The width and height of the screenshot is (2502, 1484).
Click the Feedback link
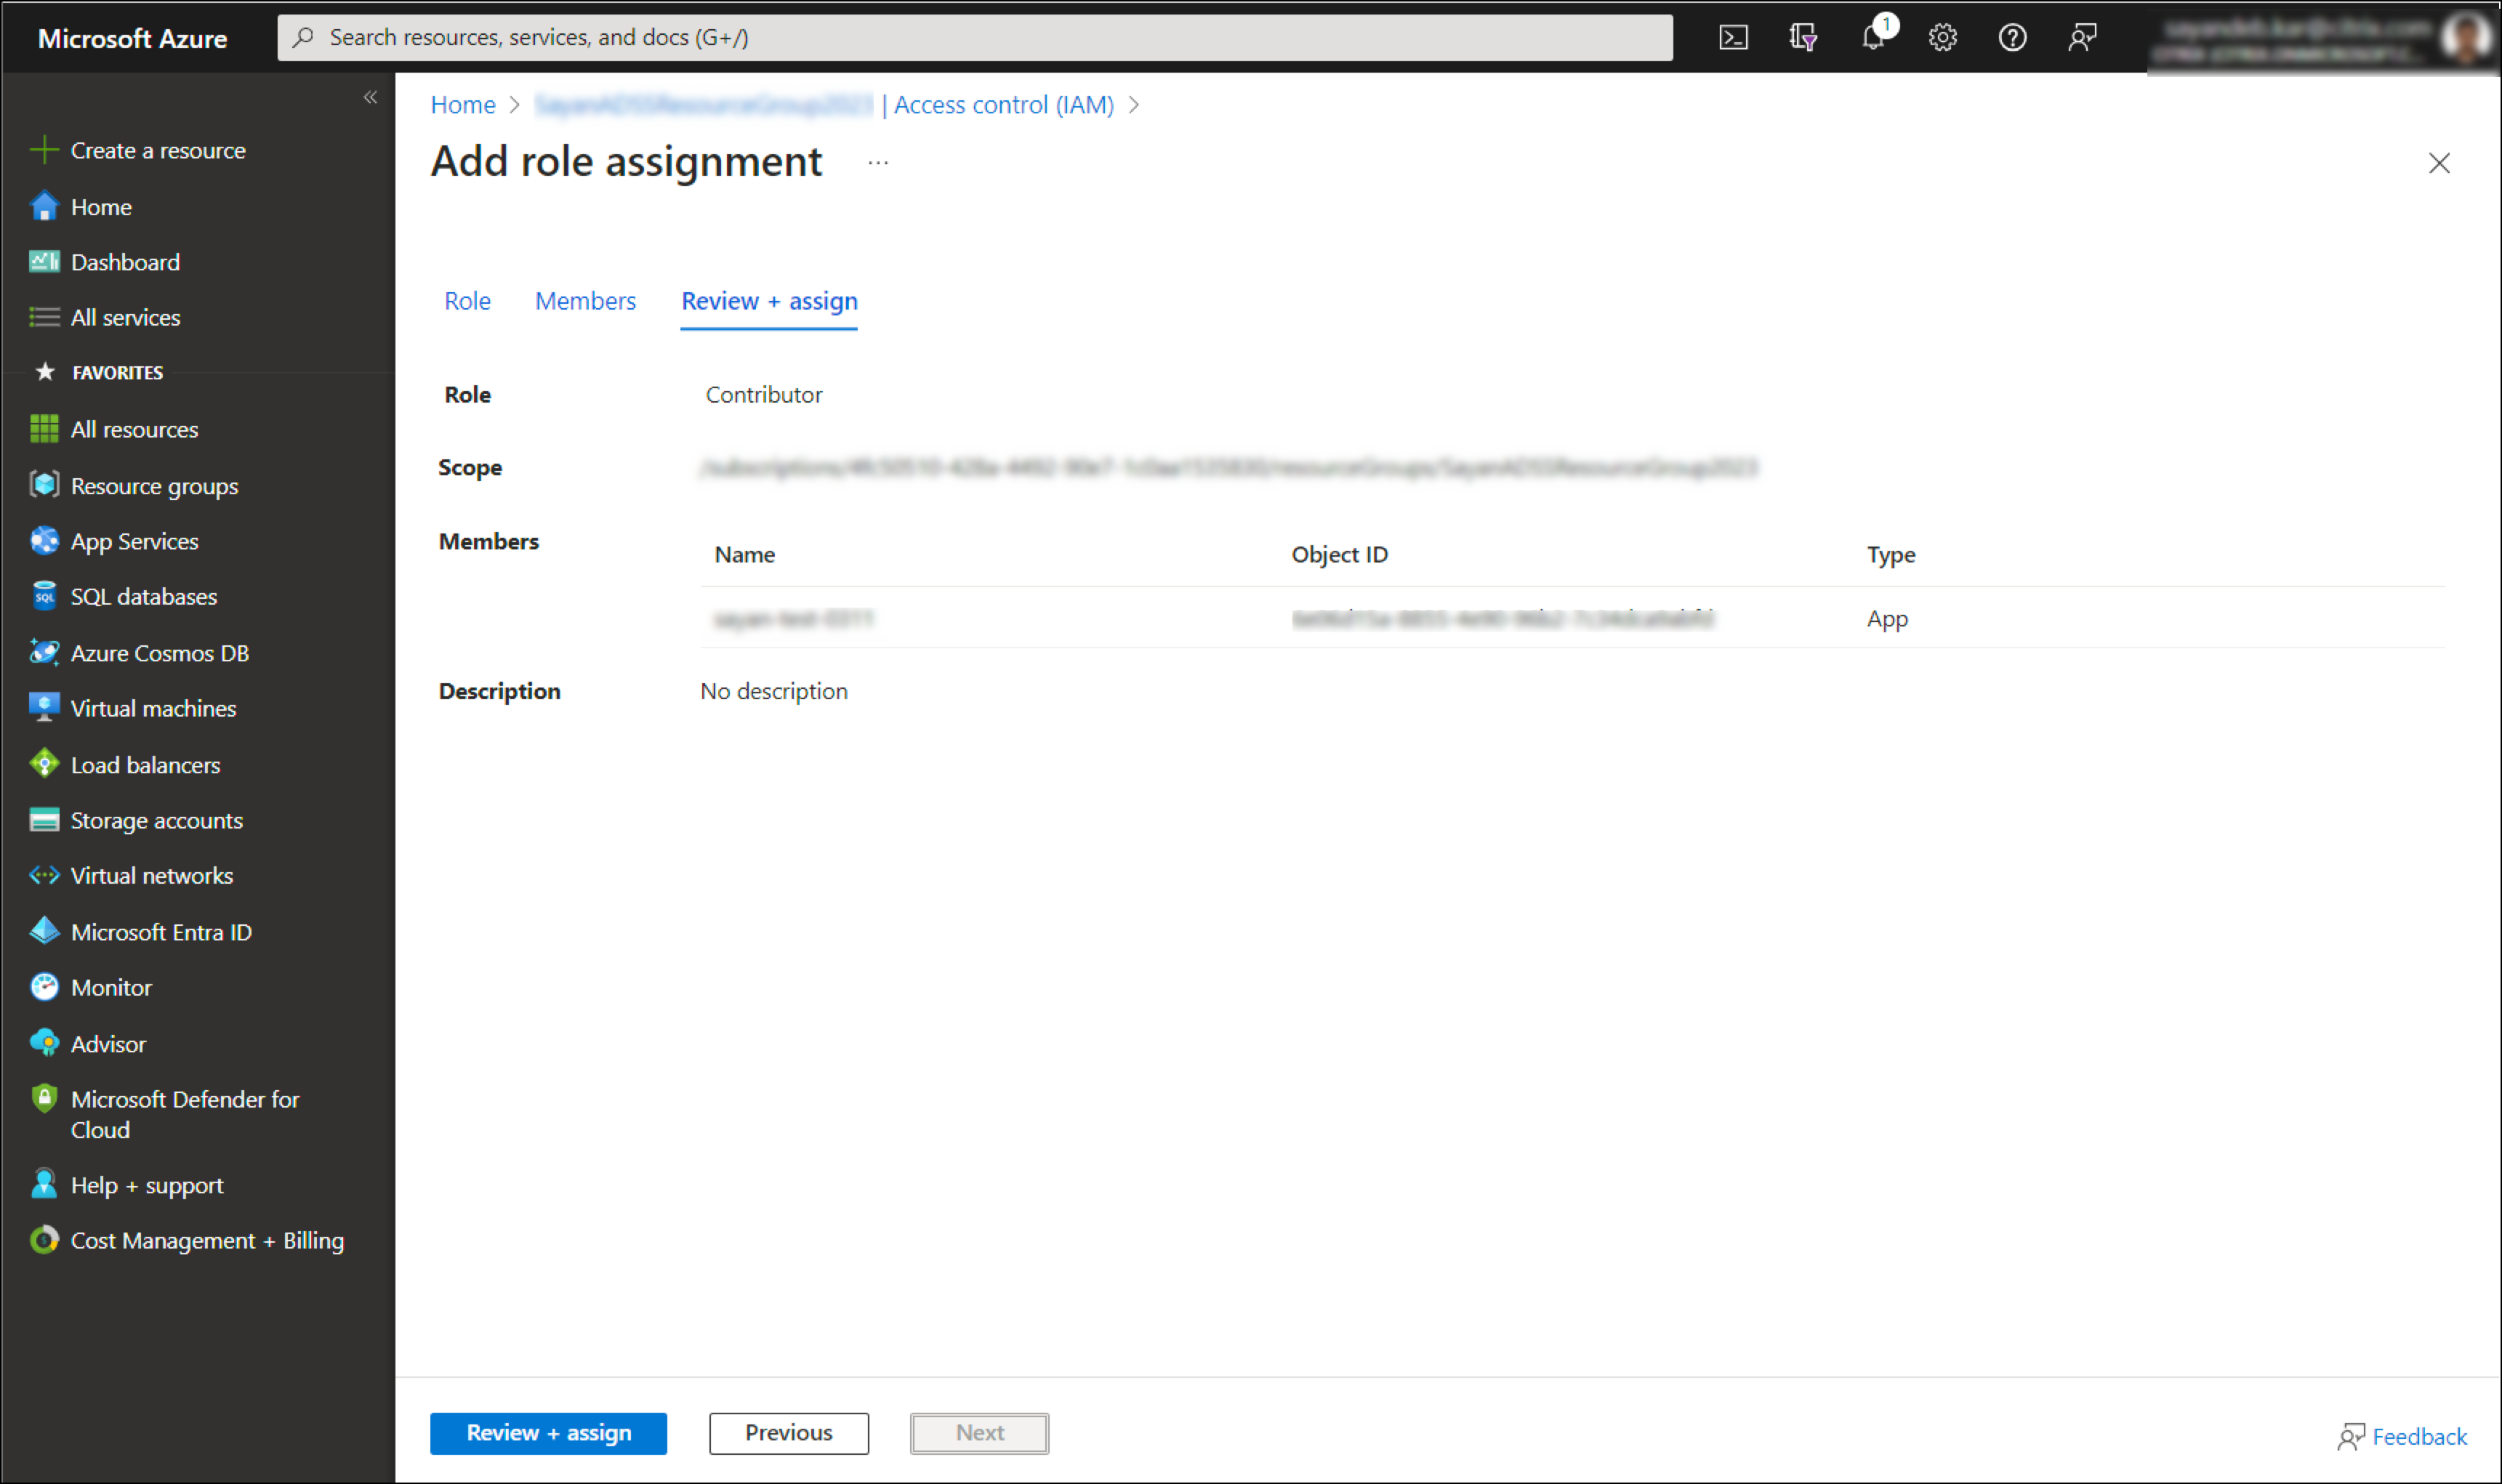click(2402, 1437)
